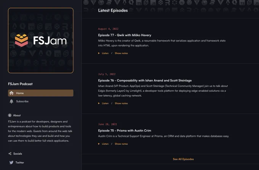Listen to Episode 77 Qwik
This screenshot has height=170, width=259.
coord(105,53)
